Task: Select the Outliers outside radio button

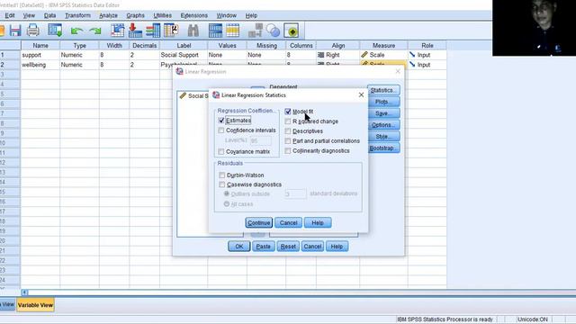Action: click(227, 193)
